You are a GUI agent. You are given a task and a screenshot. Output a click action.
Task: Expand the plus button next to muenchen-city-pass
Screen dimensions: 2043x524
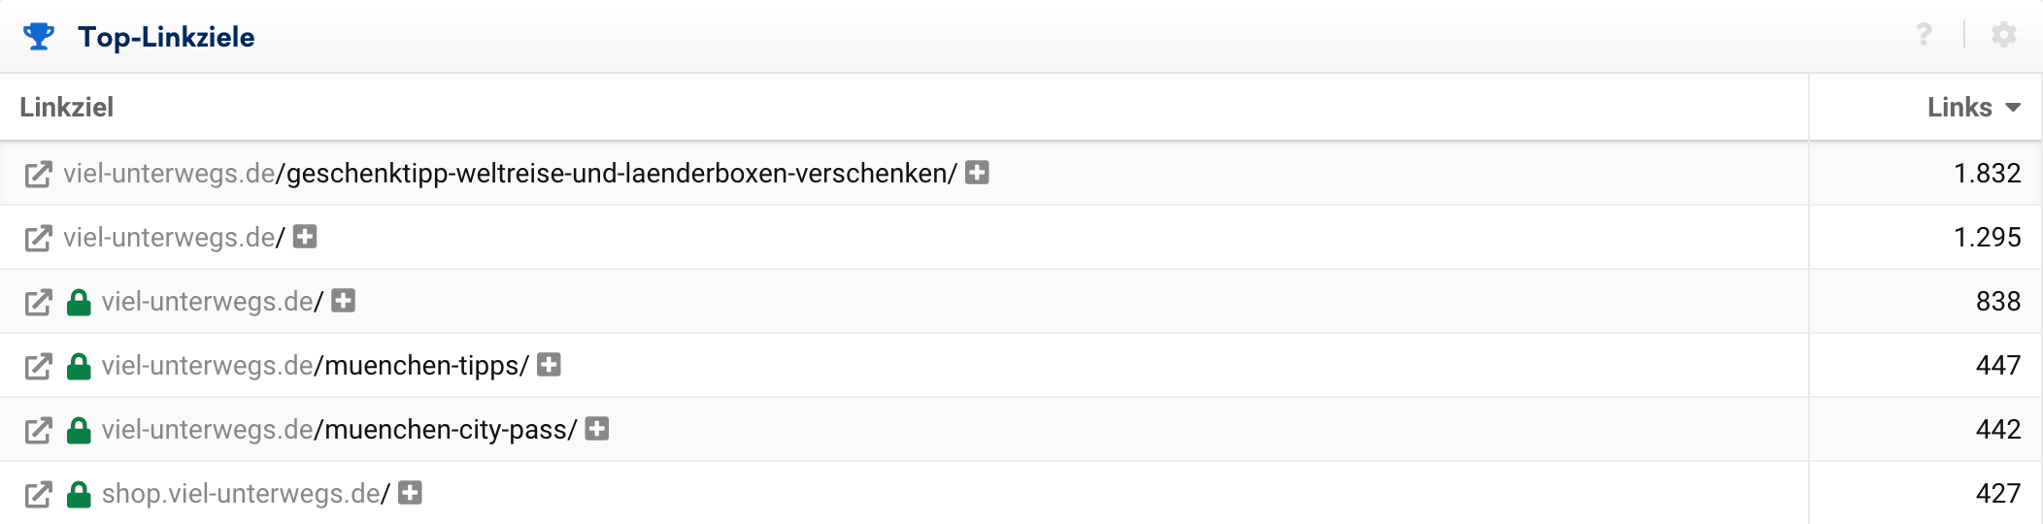pos(597,429)
